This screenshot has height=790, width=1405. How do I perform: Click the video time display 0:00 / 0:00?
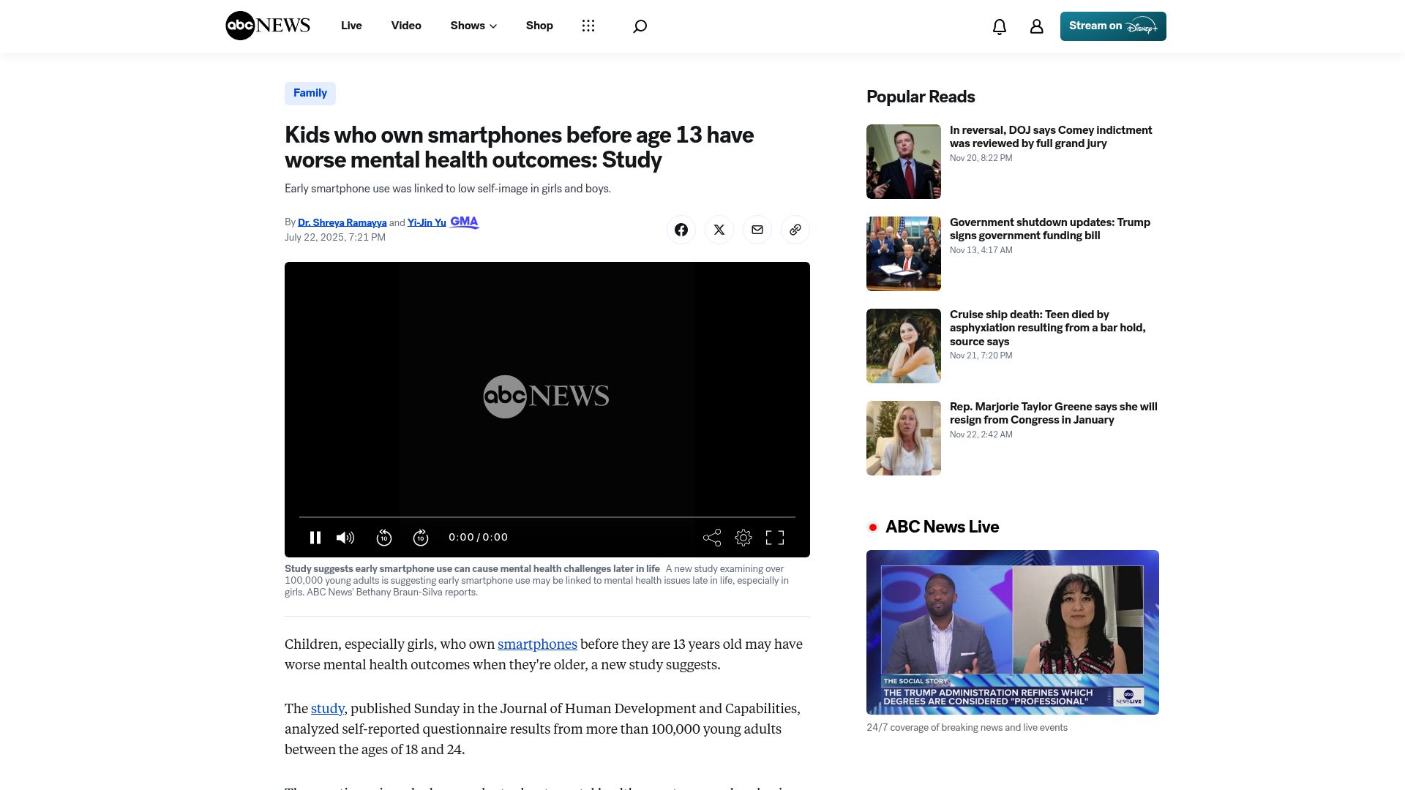click(x=478, y=538)
